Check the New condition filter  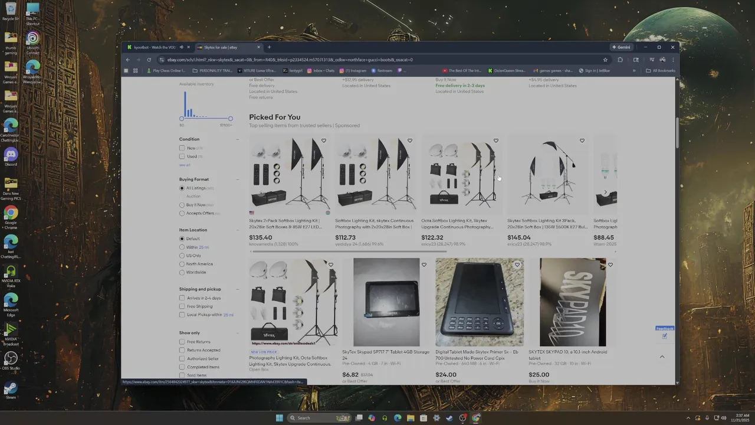point(182,148)
